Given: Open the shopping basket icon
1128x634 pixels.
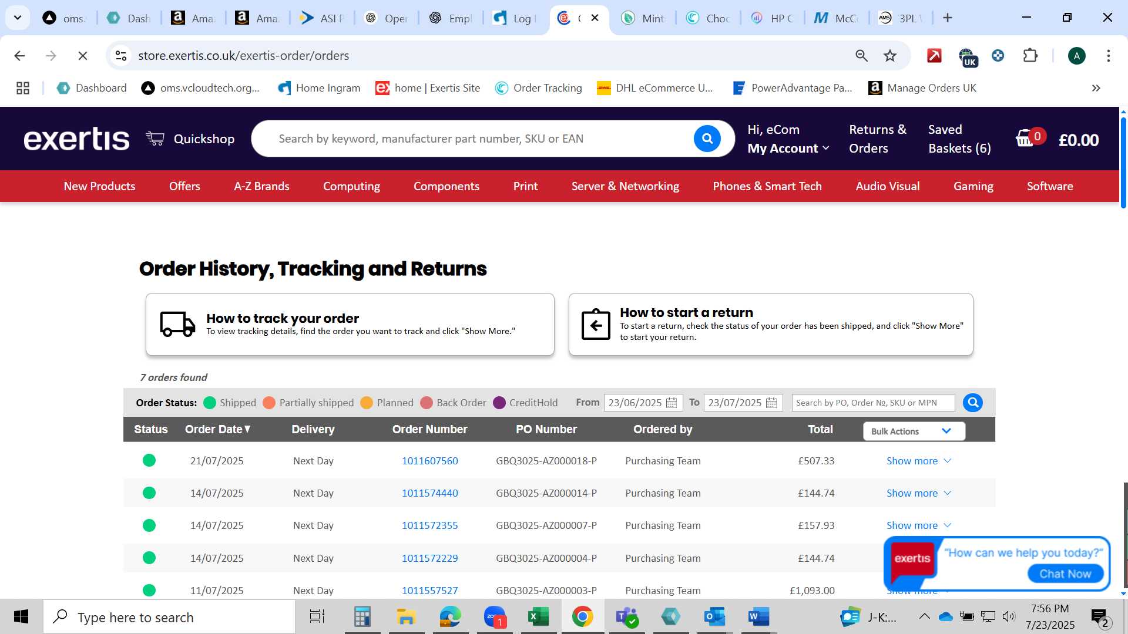Looking at the screenshot, I should coord(1025,139).
